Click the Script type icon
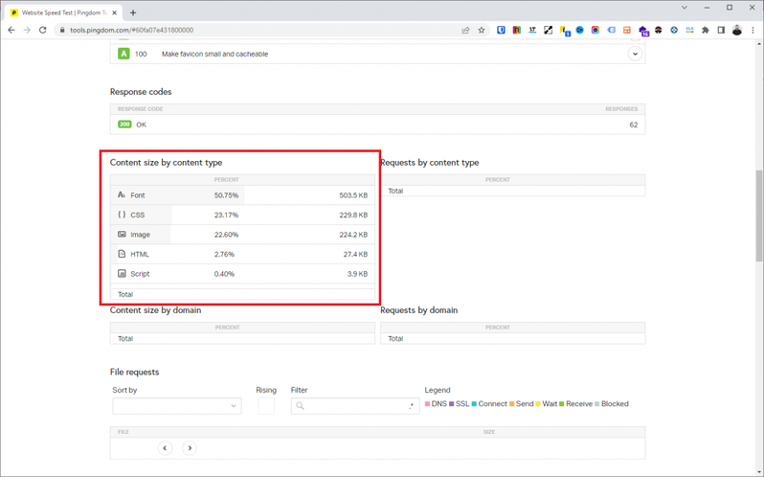Screen dimensions: 764x477 122,273
